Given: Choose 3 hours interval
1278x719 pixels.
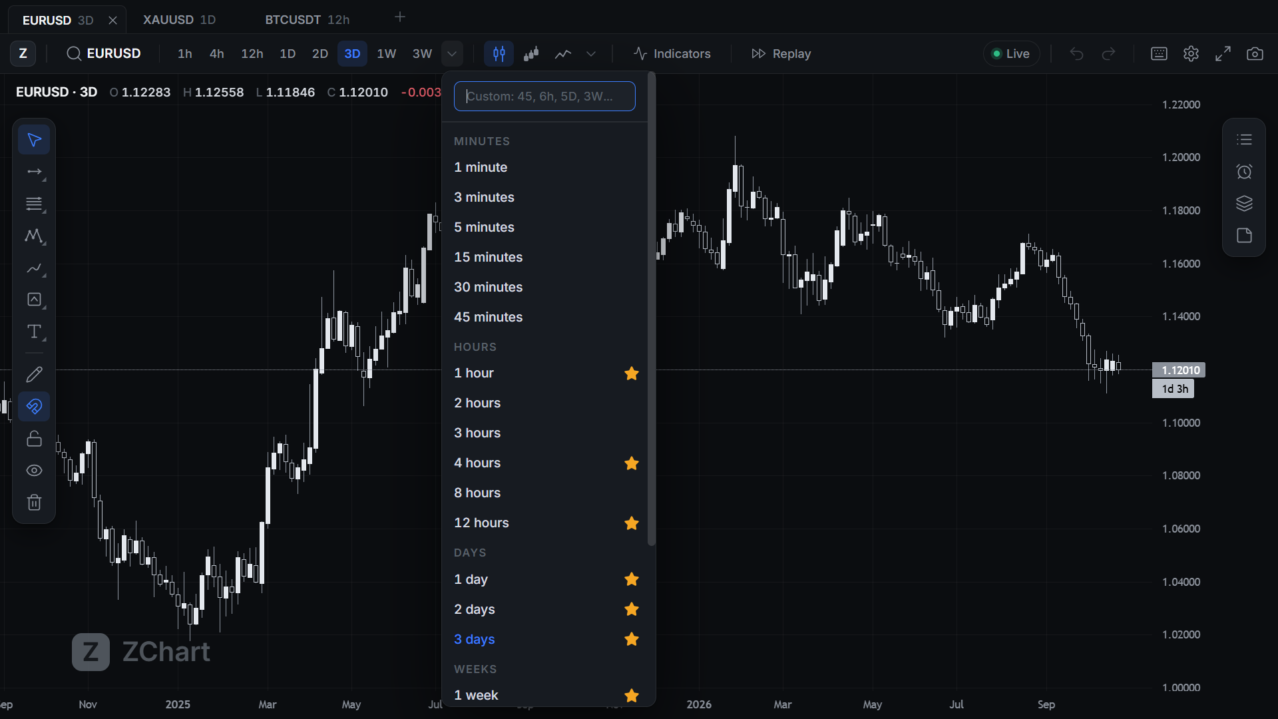Looking at the screenshot, I should click(x=544, y=433).
